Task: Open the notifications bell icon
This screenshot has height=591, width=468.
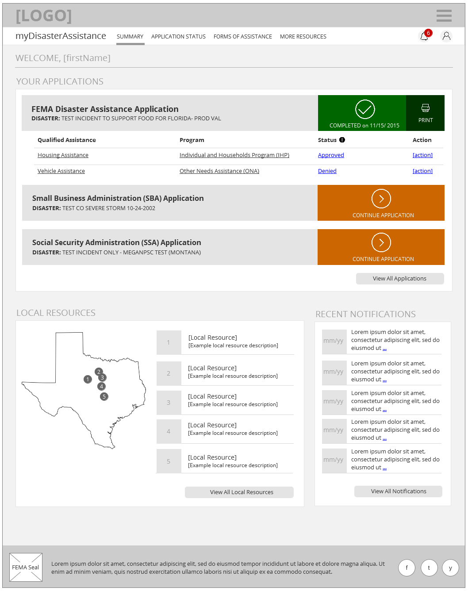Action: tap(425, 36)
